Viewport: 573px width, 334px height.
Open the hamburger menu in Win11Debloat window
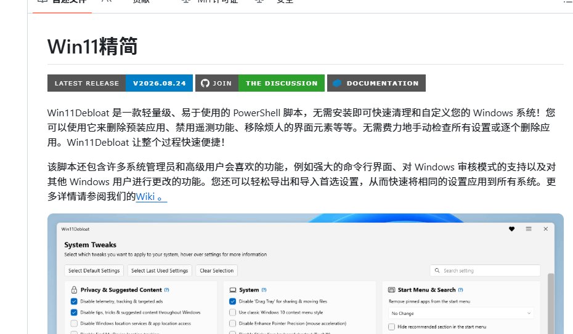[529, 229]
